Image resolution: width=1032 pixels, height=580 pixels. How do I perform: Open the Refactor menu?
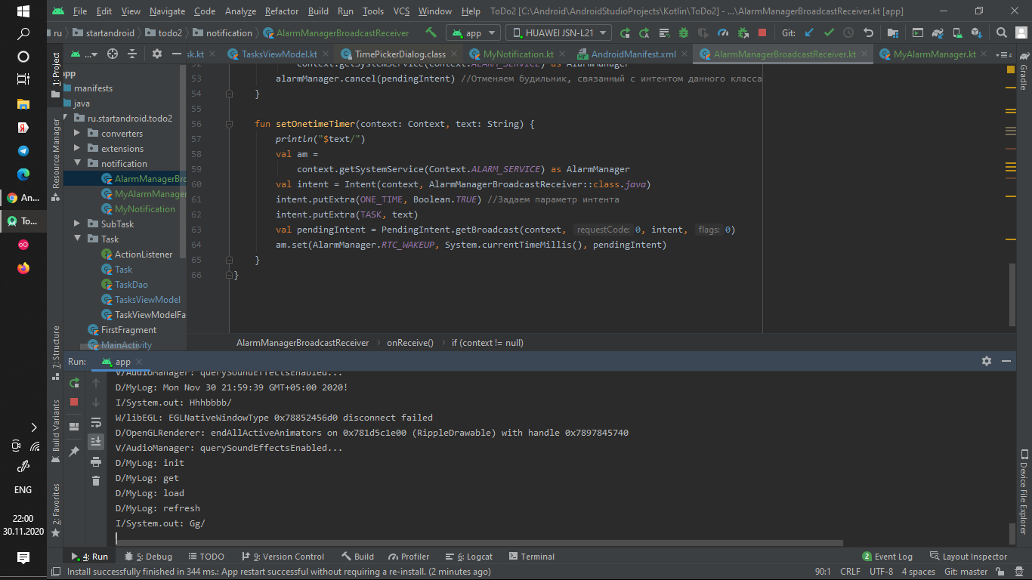click(281, 11)
